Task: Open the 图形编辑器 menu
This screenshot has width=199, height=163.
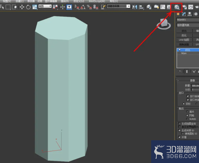Action: click(51, 1)
